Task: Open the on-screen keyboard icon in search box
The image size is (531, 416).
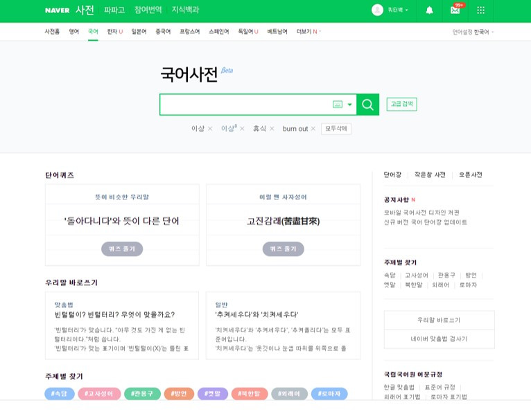Action: [338, 105]
